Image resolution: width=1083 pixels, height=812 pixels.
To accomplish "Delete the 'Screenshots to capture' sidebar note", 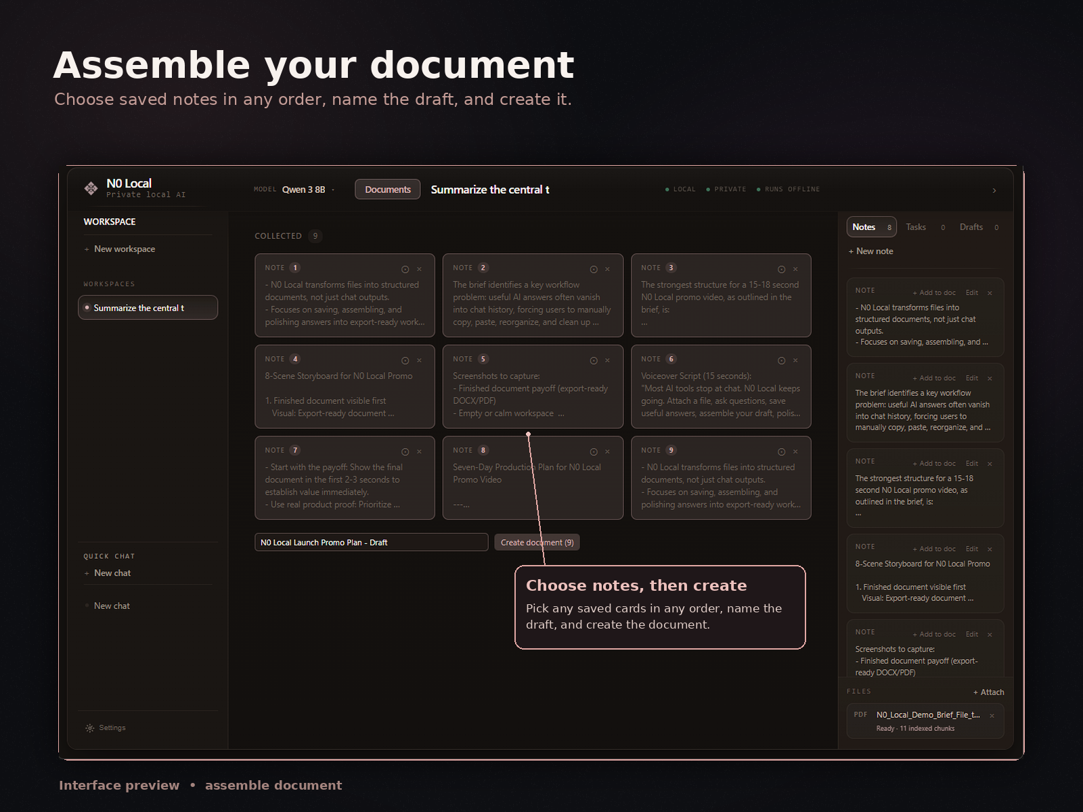I will [990, 634].
